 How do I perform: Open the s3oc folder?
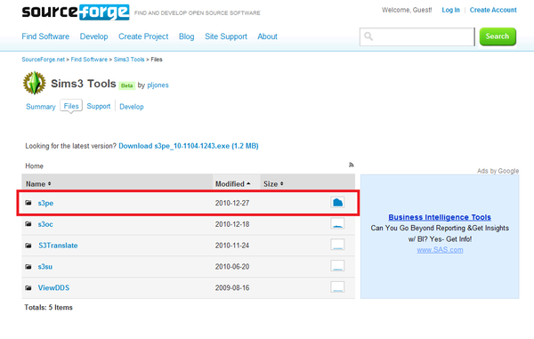(45, 224)
